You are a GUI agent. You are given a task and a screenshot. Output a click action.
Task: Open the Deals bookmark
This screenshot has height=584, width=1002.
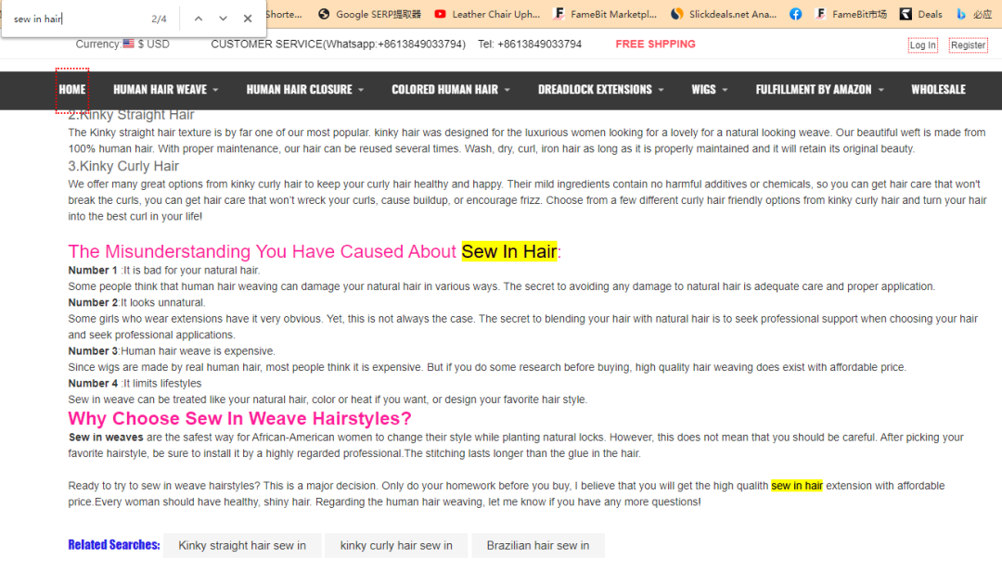(921, 14)
